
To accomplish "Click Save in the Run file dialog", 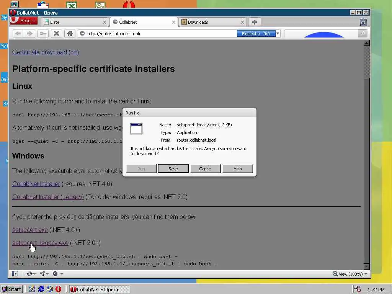I will point(173,169).
